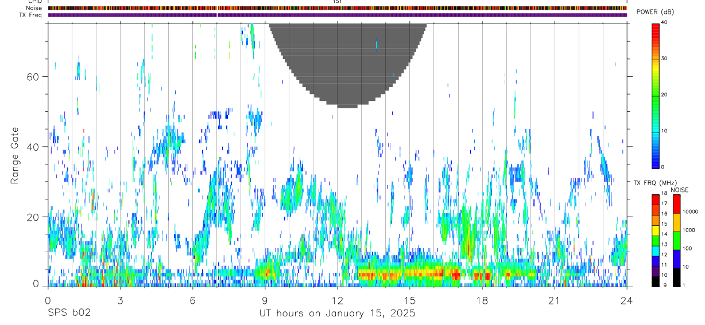Click the "TX Freq" row label at top
This screenshot has width=705, height=325.
pyautogui.click(x=31, y=15)
